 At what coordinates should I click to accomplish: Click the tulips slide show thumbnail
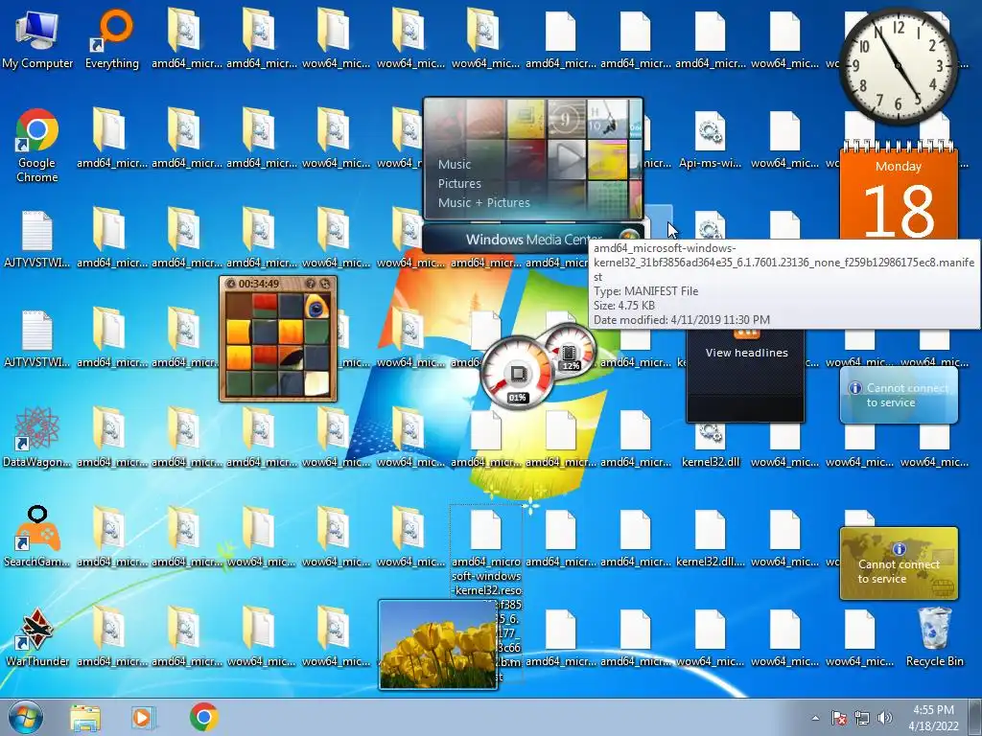point(437,645)
